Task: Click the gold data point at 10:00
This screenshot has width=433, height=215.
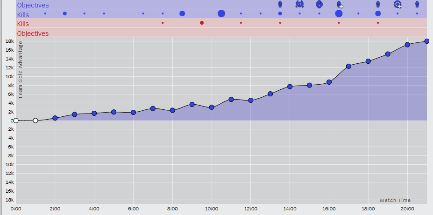Action: click(x=212, y=107)
